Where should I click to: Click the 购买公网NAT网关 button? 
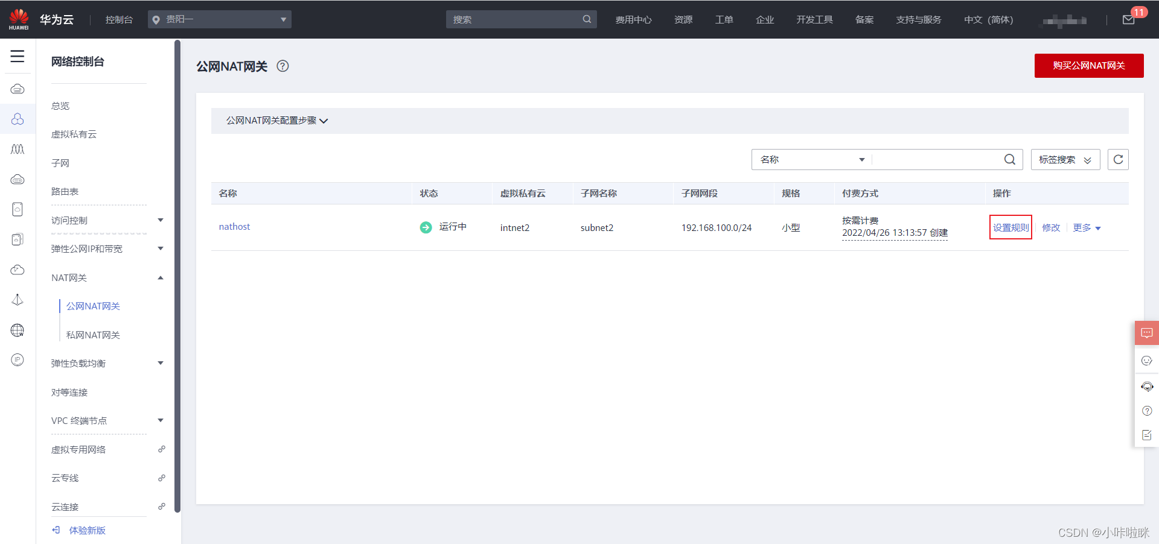click(1088, 66)
